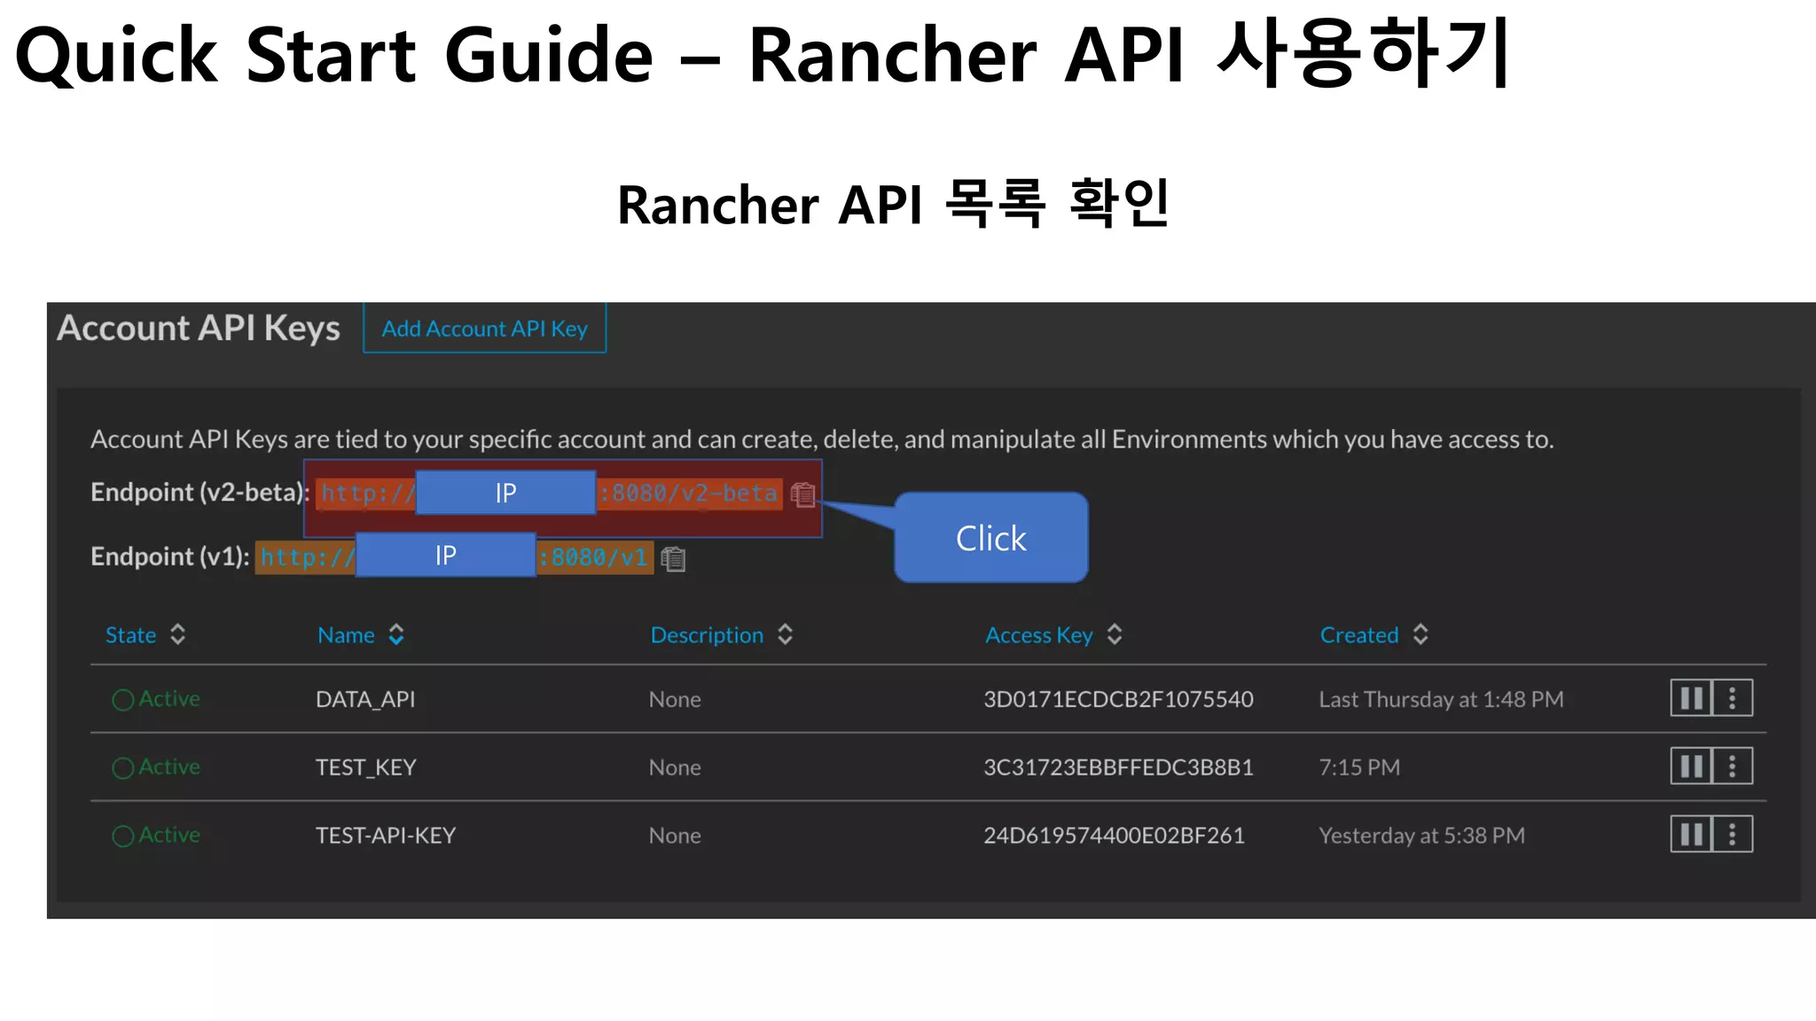Viewport: 1816px width, 1021px height.
Task: Click the blue Click callout bubble
Action: (x=990, y=538)
